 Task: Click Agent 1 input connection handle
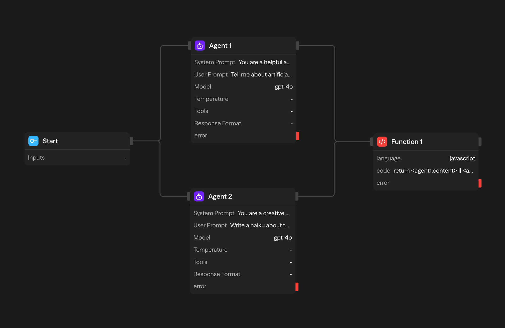coord(189,46)
